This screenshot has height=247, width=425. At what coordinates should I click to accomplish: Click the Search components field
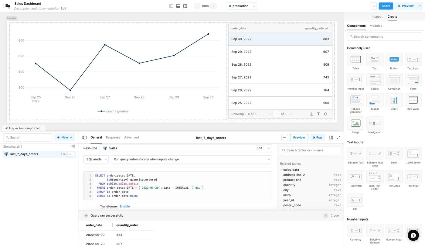[384, 37]
